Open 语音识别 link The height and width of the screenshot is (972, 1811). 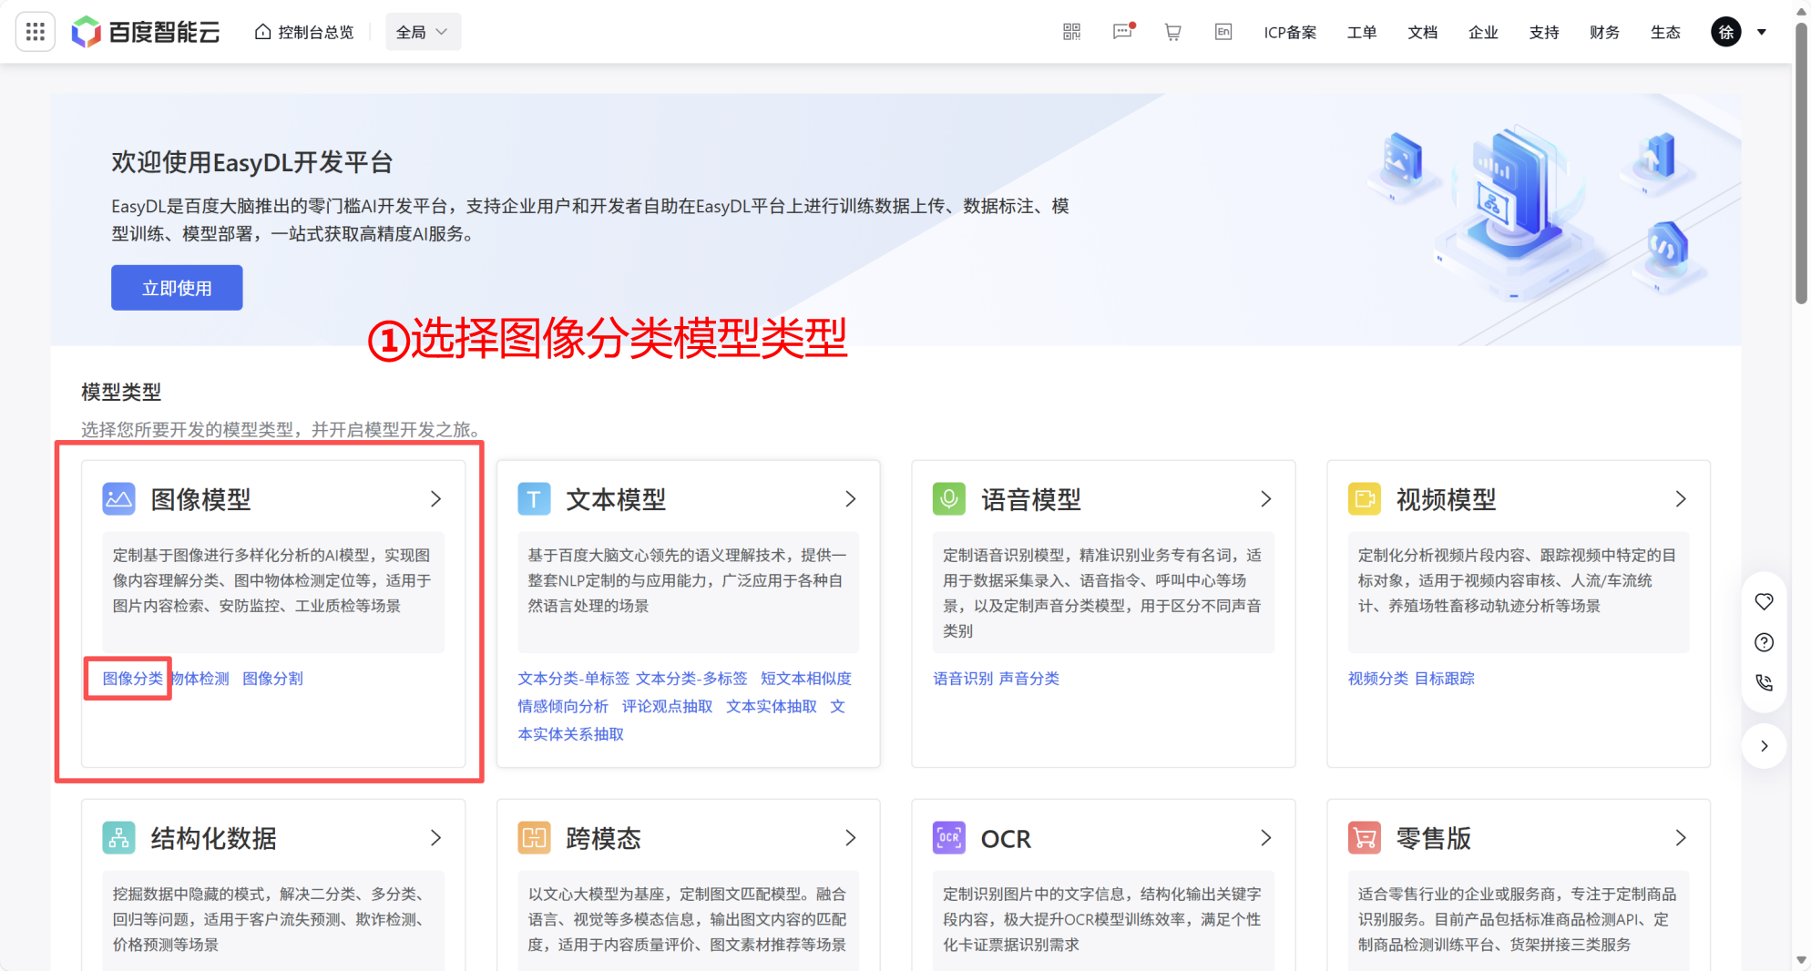click(963, 679)
